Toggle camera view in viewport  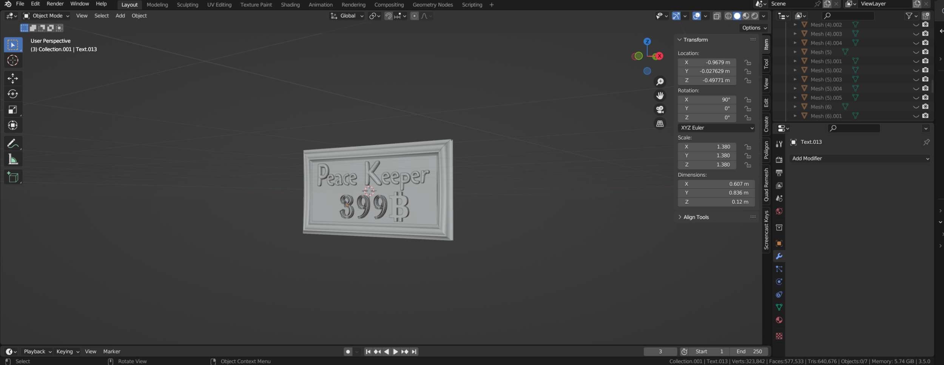(x=660, y=109)
